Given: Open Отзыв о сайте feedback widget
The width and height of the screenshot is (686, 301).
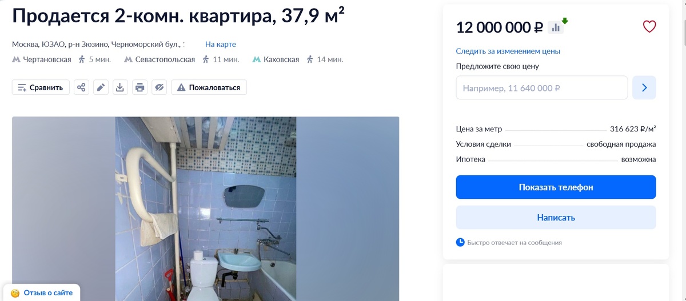Looking at the screenshot, I should point(42,293).
